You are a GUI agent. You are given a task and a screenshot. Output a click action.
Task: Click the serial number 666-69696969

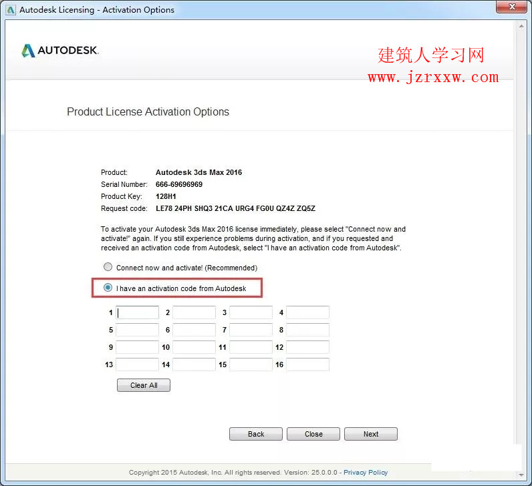[179, 184]
